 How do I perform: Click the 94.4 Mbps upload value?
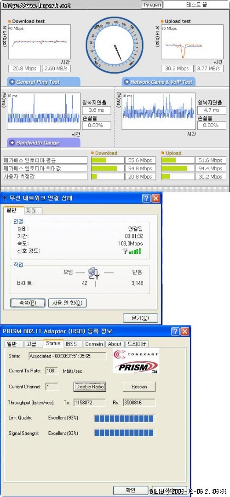click(211, 168)
